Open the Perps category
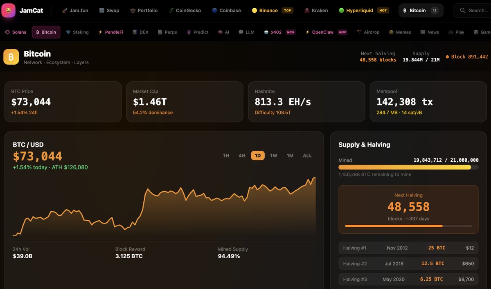Screen dimensions: 491x289 point(167,32)
